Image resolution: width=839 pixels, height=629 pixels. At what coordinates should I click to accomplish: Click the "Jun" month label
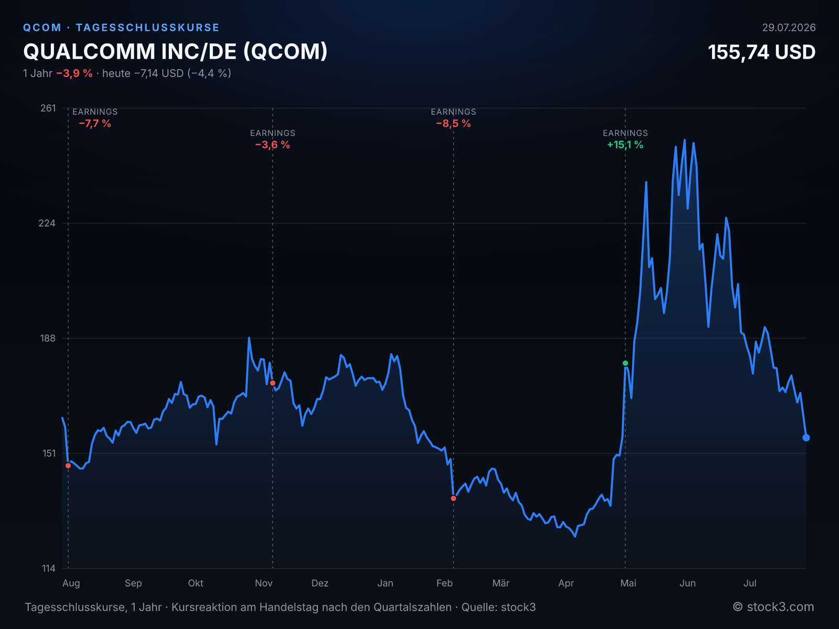click(687, 583)
